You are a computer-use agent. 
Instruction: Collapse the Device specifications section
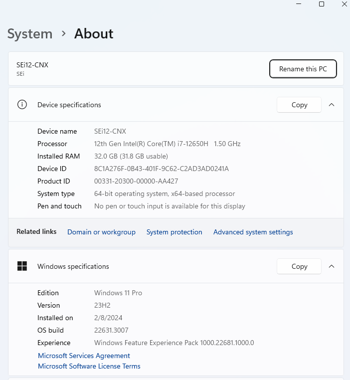332,105
